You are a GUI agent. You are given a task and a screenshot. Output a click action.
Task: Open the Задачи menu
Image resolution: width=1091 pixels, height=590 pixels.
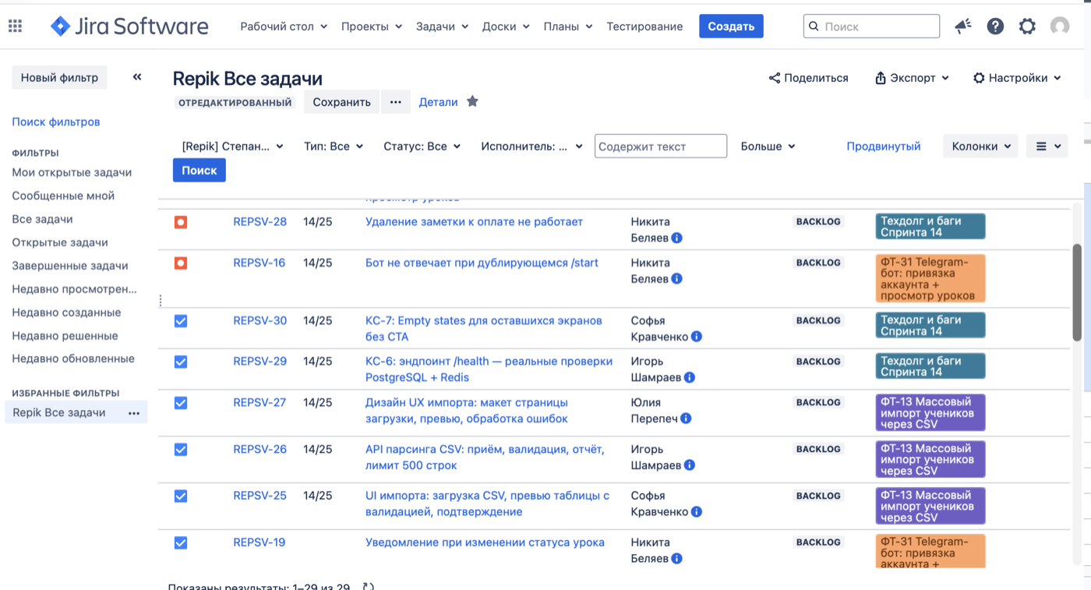[442, 26]
